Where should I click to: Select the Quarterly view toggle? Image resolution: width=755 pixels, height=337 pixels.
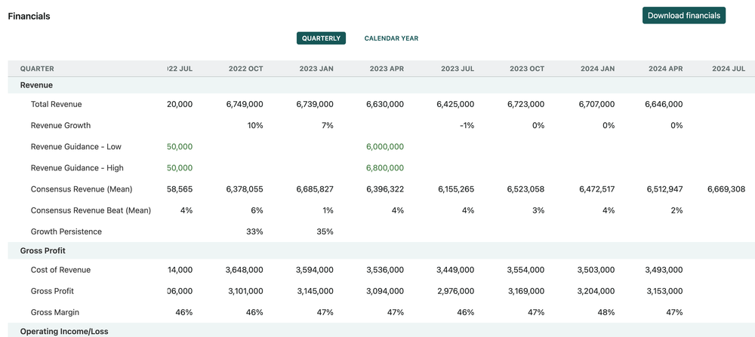321,38
